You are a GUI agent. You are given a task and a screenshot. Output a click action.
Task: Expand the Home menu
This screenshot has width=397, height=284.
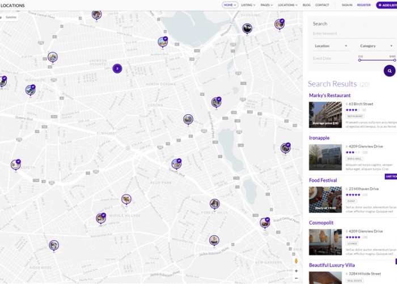tap(230, 5)
